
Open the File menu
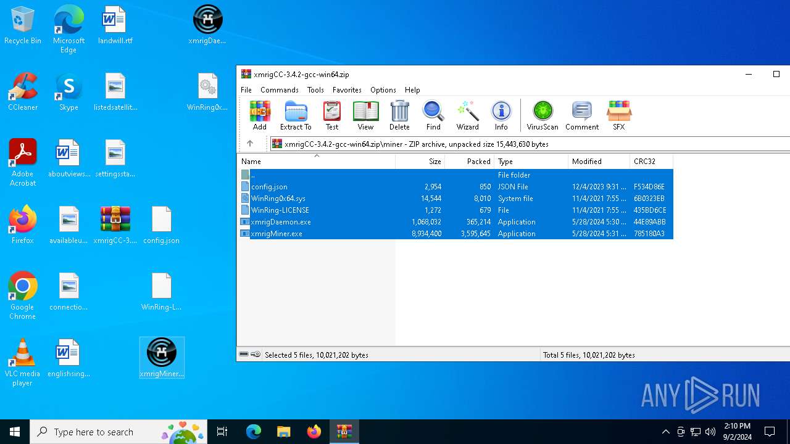coord(246,90)
